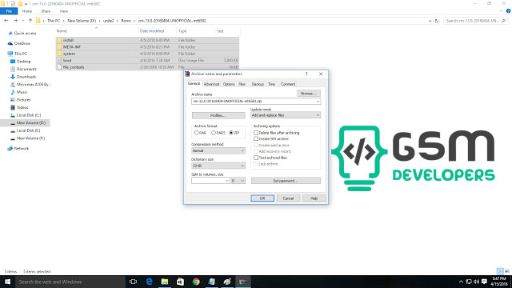This screenshot has width=512, height=288.
Task: Click the Windows Start button
Action: pyautogui.click(x=7, y=282)
